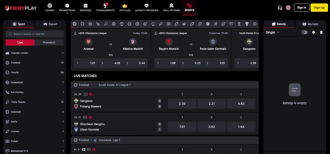Select the Live filter toggle
This screenshot has height=154, width=330.
(20, 43)
